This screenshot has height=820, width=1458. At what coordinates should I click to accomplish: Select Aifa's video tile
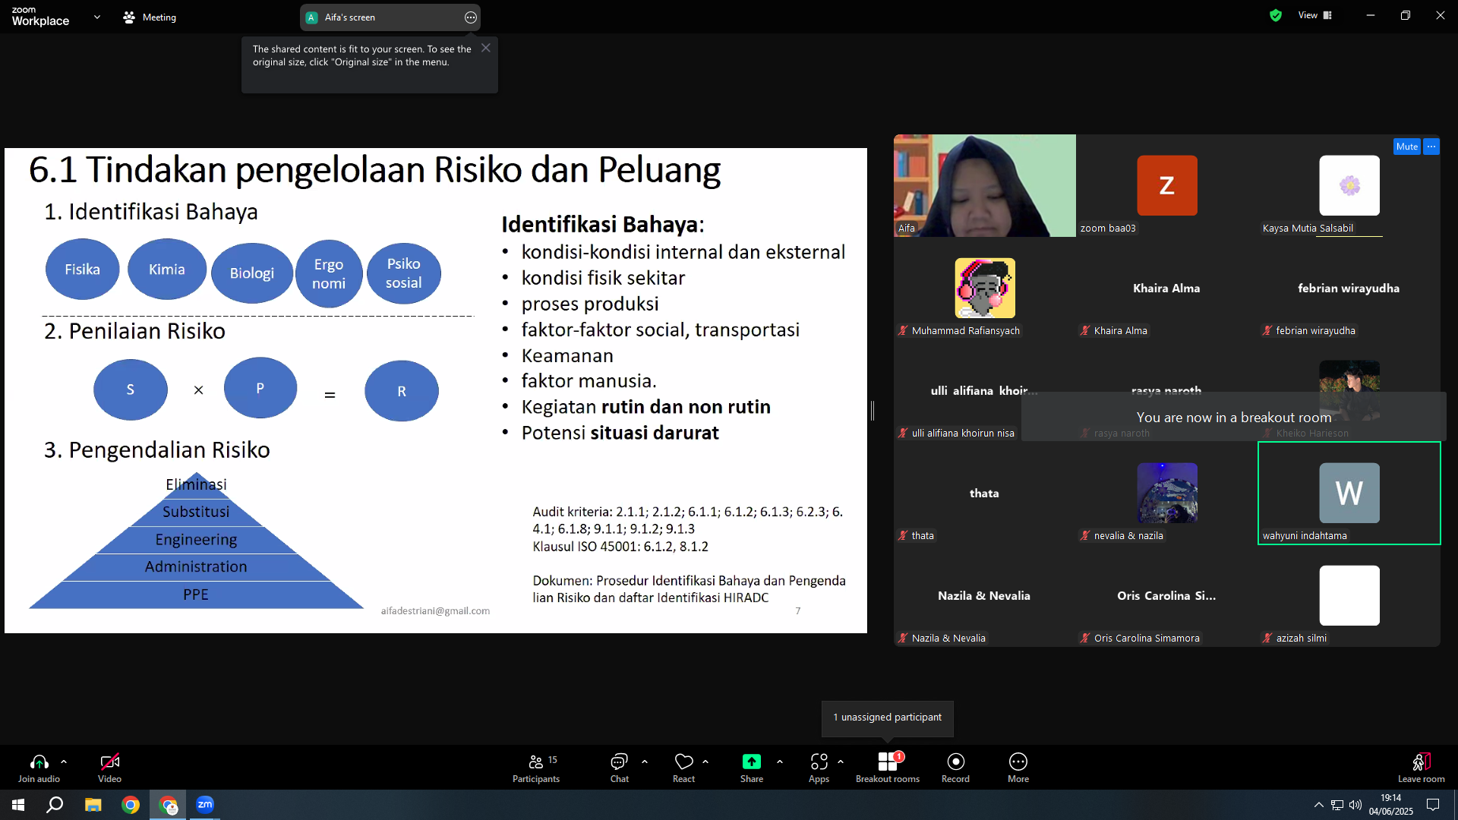coord(985,186)
